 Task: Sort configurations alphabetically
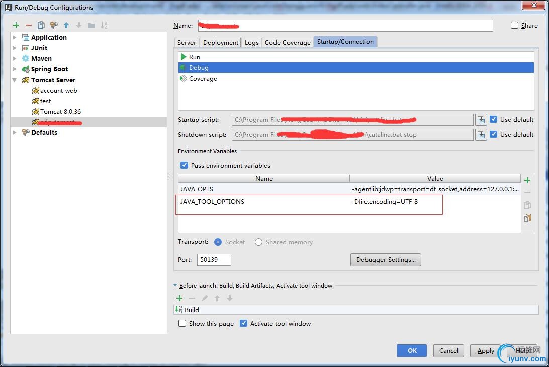(x=104, y=25)
